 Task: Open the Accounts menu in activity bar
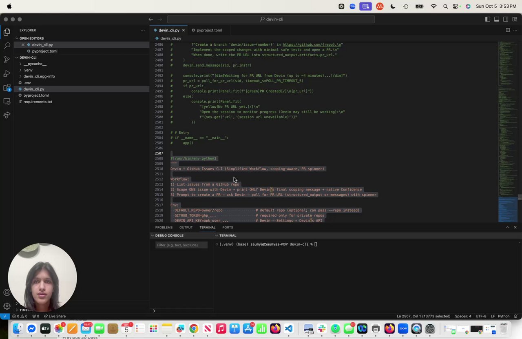(7, 292)
